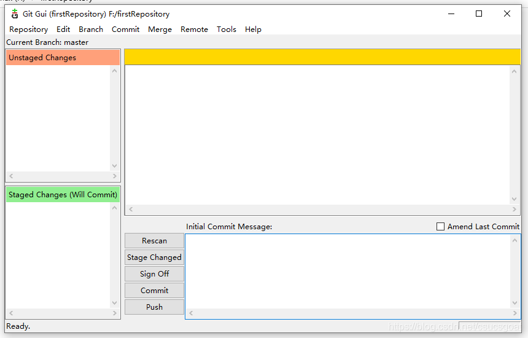528x338 pixels.
Task: Open the Remote menu
Action: pyautogui.click(x=194, y=29)
